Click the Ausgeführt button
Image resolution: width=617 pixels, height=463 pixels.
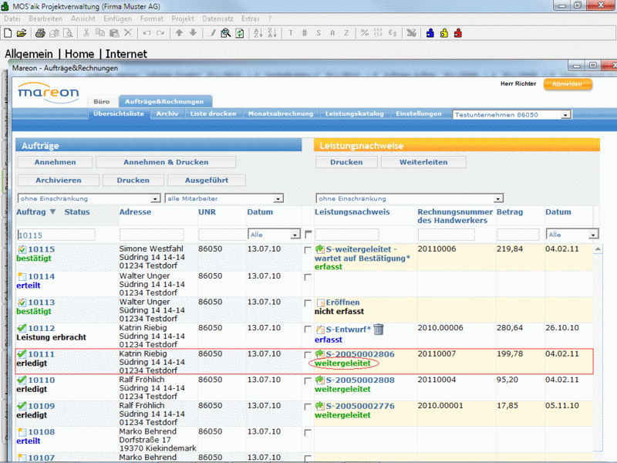click(207, 181)
